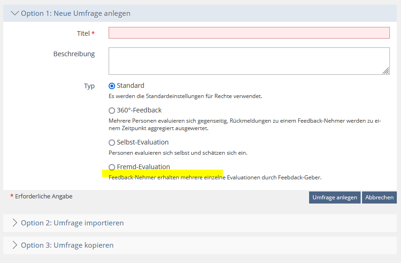
Task: Expand 'Option 2: Umfrage importieren' section
Action: tap(72, 223)
